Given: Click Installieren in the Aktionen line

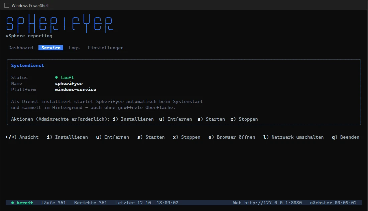Looking at the screenshot, I should click(x=133, y=119).
